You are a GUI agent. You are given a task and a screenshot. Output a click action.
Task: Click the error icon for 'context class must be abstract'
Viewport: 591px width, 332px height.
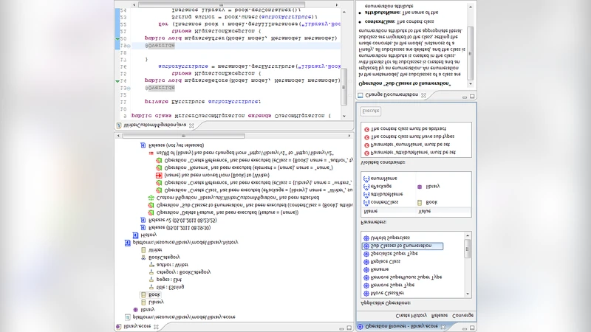pos(366,129)
